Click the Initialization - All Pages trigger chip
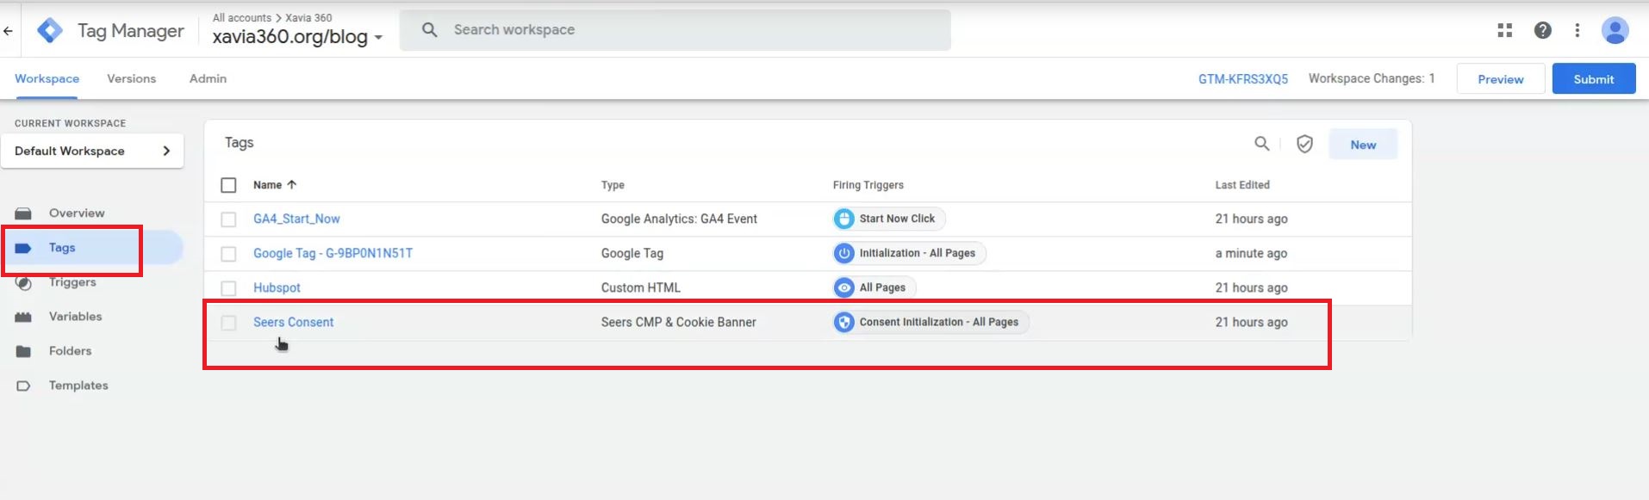The height and width of the screenshot is (500, 1649). (909, 253)
